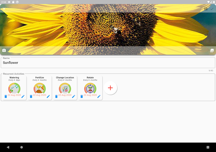Close the plant editor with X icon

click(4, 9)
